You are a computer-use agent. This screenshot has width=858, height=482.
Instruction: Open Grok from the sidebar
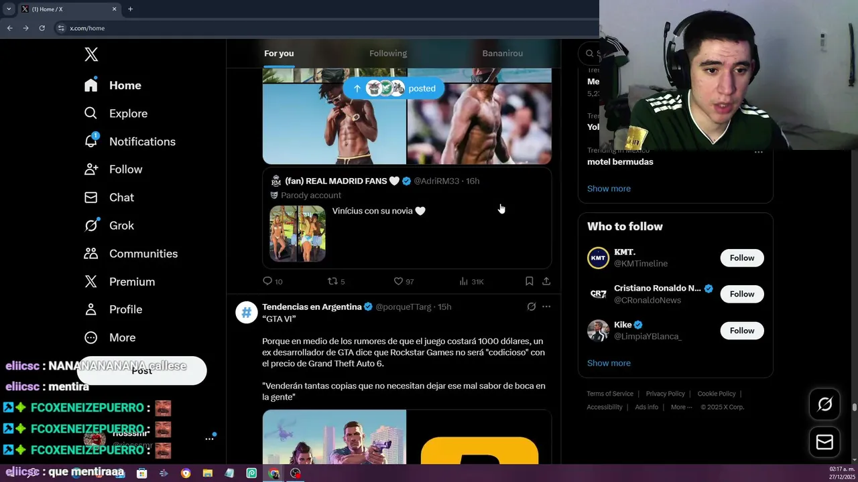coord(109,226)
